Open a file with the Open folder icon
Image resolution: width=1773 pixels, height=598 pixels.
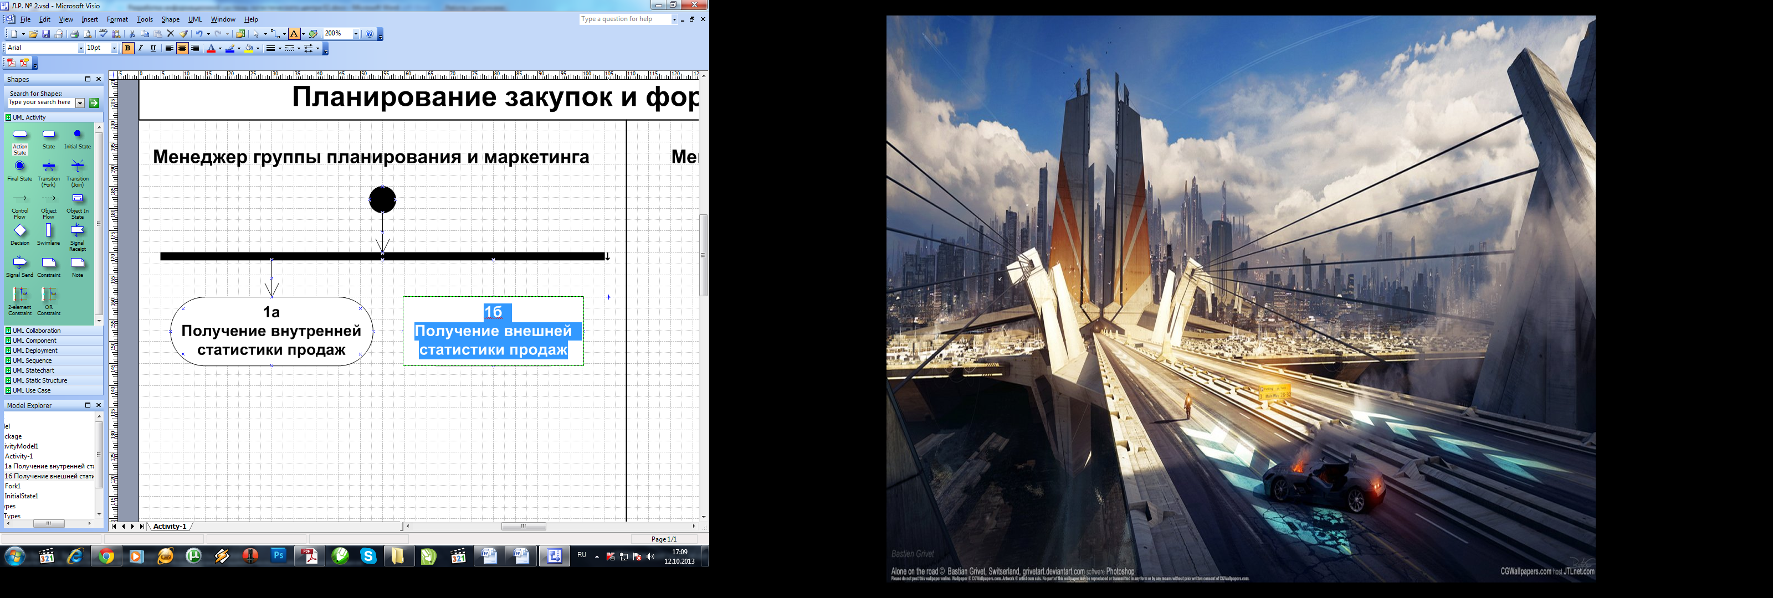[x=33, y=34]
